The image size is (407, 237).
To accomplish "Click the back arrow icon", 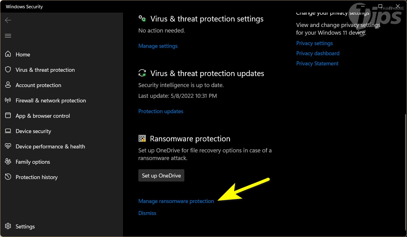I will (8, 20).
